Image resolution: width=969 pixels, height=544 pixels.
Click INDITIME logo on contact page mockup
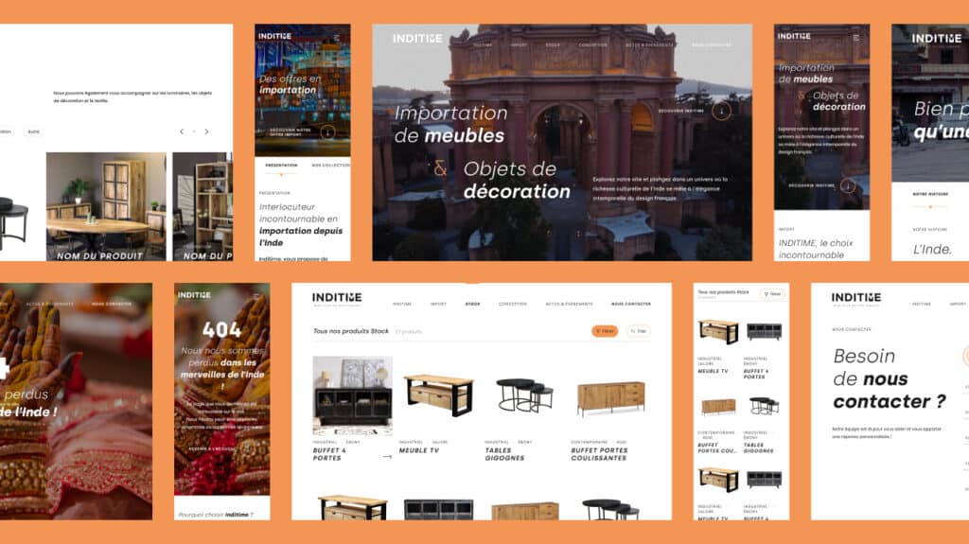(x=855, y=298)
